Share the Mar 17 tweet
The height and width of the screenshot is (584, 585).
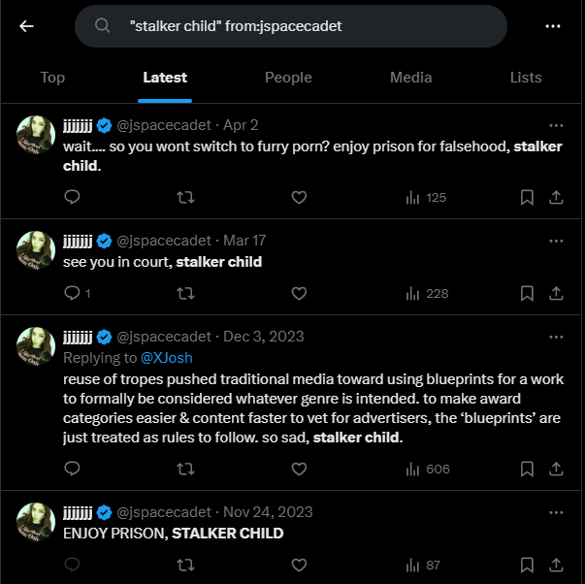(x=556, y=293)
